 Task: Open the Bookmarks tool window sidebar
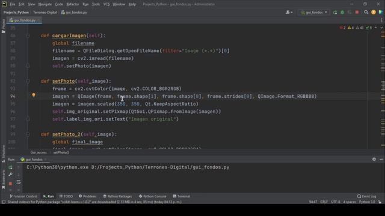click(3, 179)
